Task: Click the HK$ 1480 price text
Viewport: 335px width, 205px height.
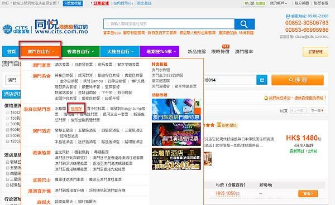Action: 302,138
